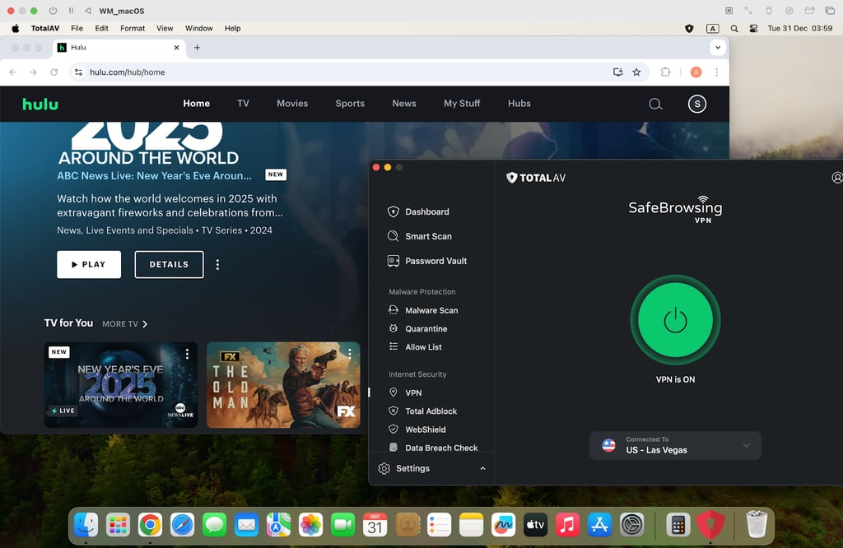Screen dimensions: 843x548
Task: Open the TotalAV shield in the menu bar
Action: (x=689, y=29)
